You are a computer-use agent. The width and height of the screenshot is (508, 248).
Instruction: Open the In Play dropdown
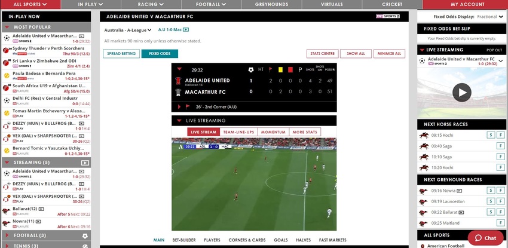[90, 5]
